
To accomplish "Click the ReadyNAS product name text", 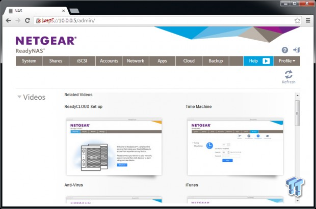I will pyautogui.click(x=30, y=51).
